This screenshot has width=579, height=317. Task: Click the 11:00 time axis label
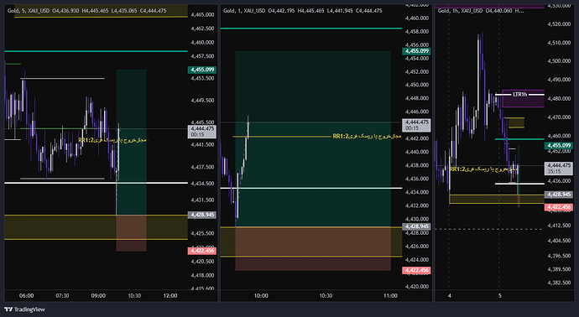(390, 295)
